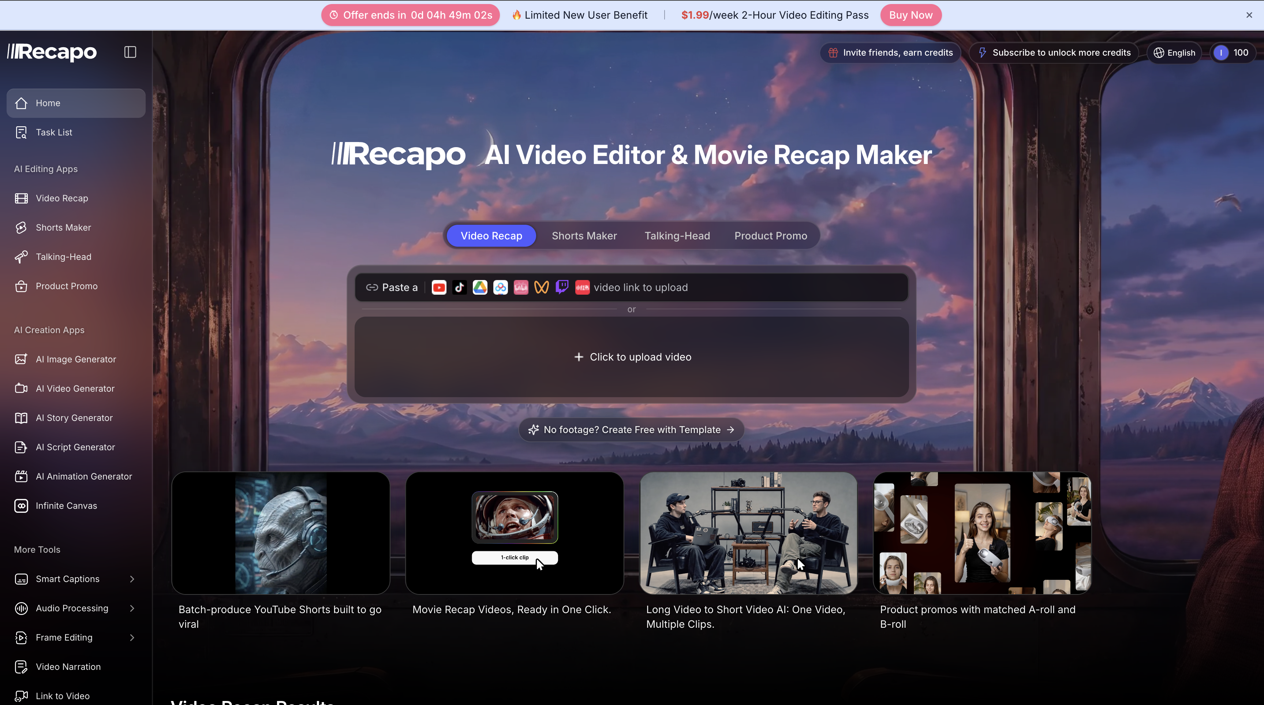Click Batch-produce YouTube Shorts caption
Screen dimensions: 1264x705
280,617
